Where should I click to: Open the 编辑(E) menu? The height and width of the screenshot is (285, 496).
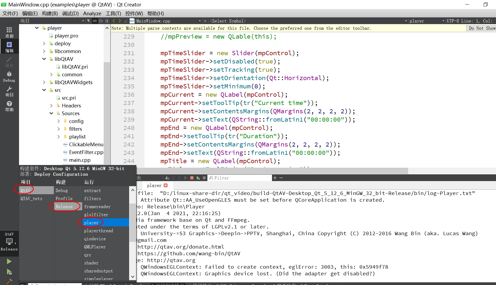coord(30,13)
